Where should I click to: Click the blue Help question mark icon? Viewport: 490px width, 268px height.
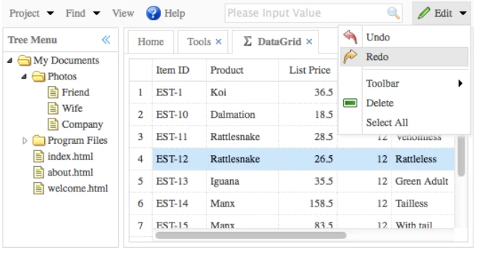153,13
